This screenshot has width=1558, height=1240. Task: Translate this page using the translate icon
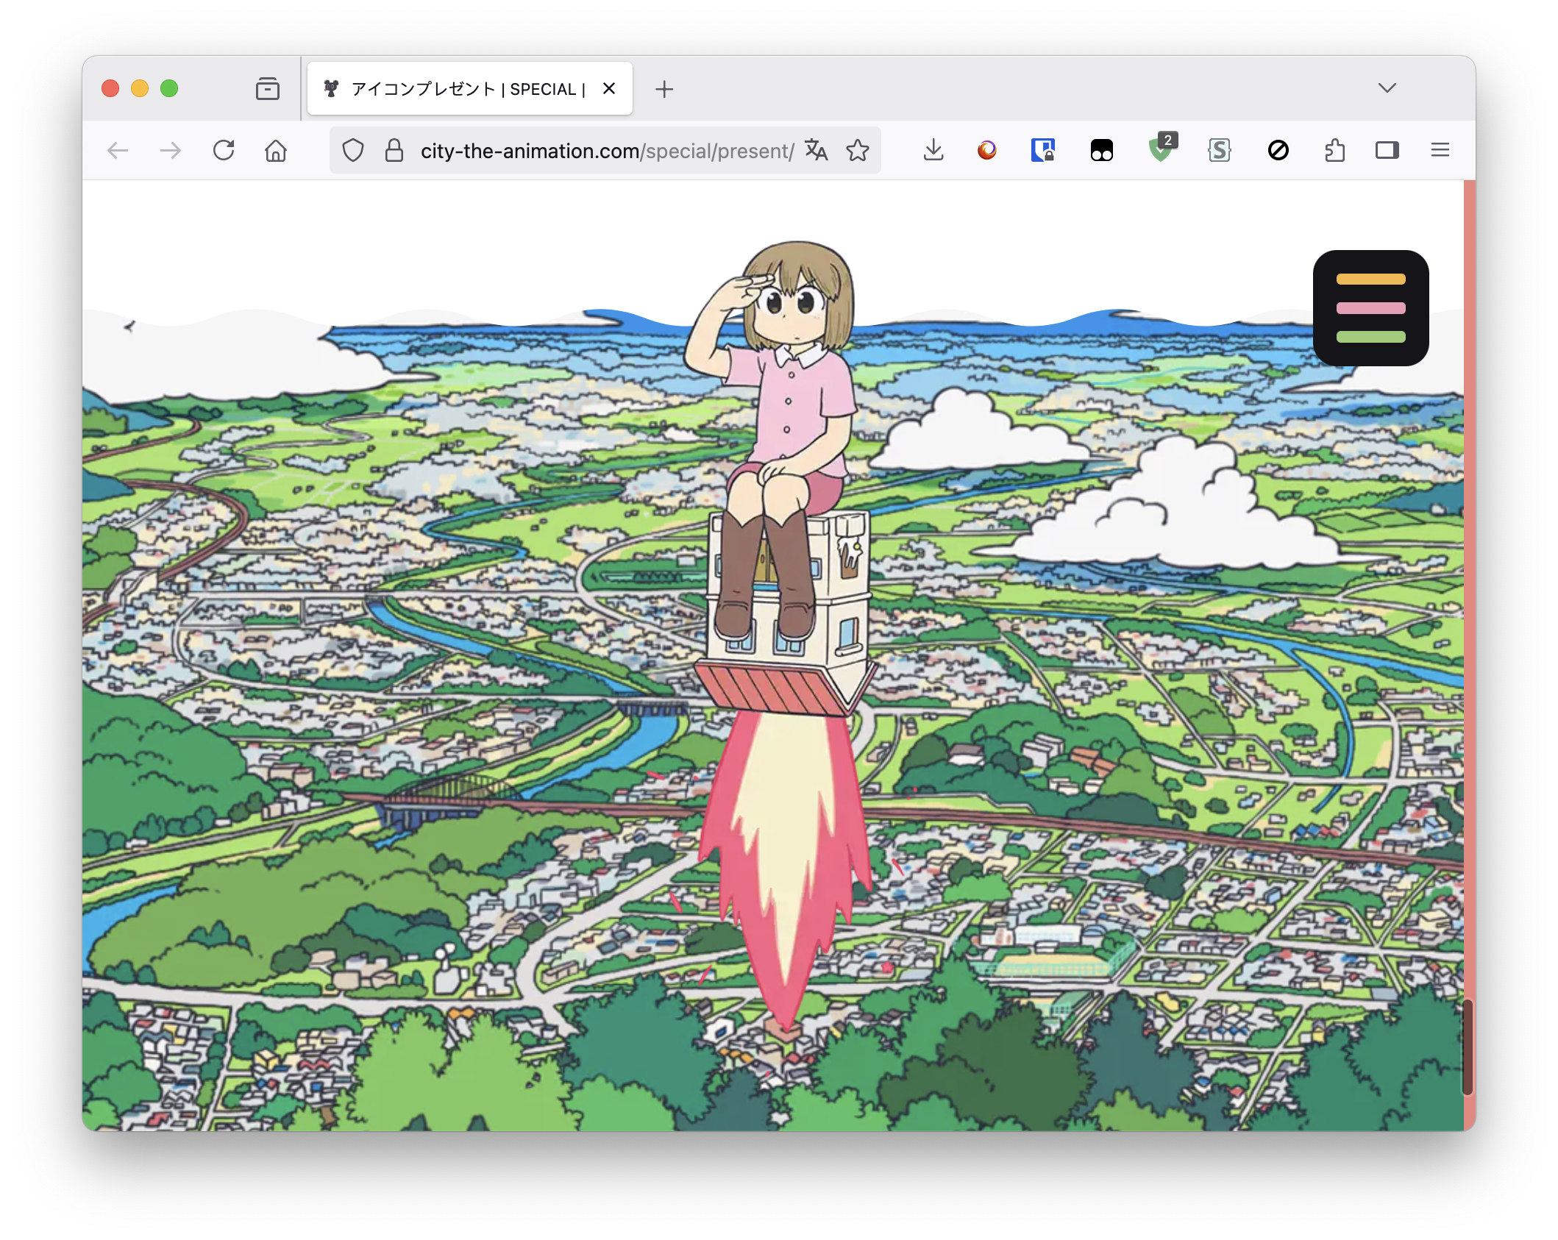816,151
